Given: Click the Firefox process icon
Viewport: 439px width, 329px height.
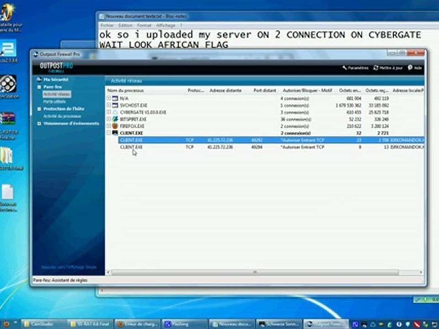Looking at the screenshot, I should 115,126.
